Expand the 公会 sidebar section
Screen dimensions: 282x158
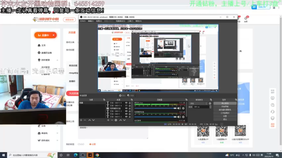(57, 126)
